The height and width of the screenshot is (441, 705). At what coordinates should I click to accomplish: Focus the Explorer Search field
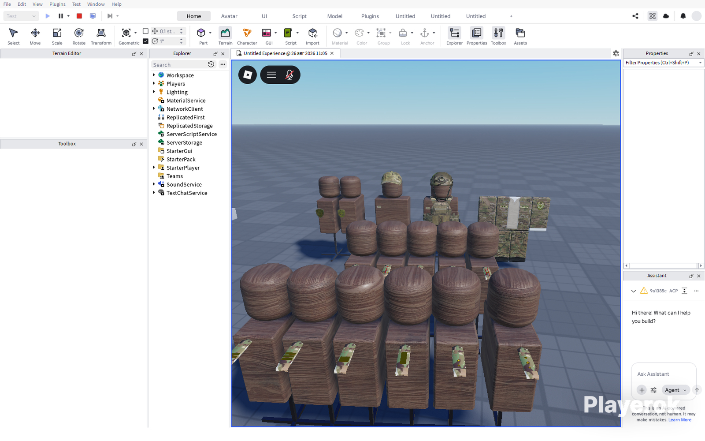coord(179,64)
